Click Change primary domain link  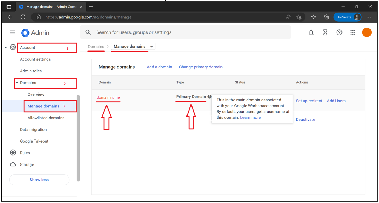coord(201,67)
